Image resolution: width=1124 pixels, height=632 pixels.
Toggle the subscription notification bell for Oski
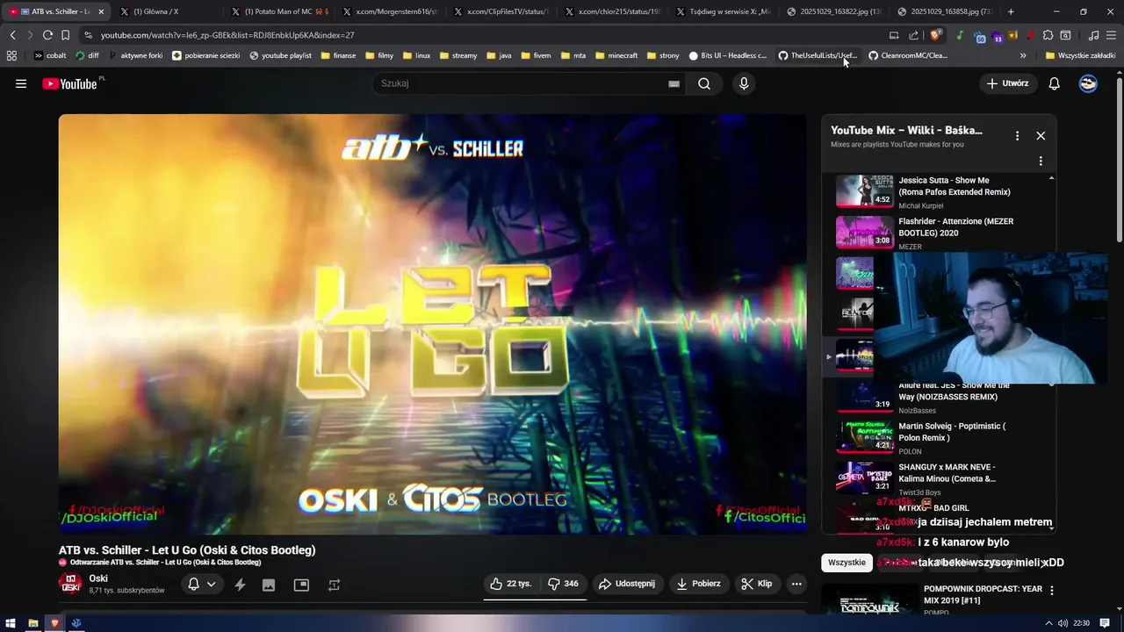(193, 585)
